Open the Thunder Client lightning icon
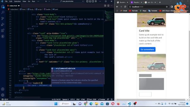 click(3, 36)
